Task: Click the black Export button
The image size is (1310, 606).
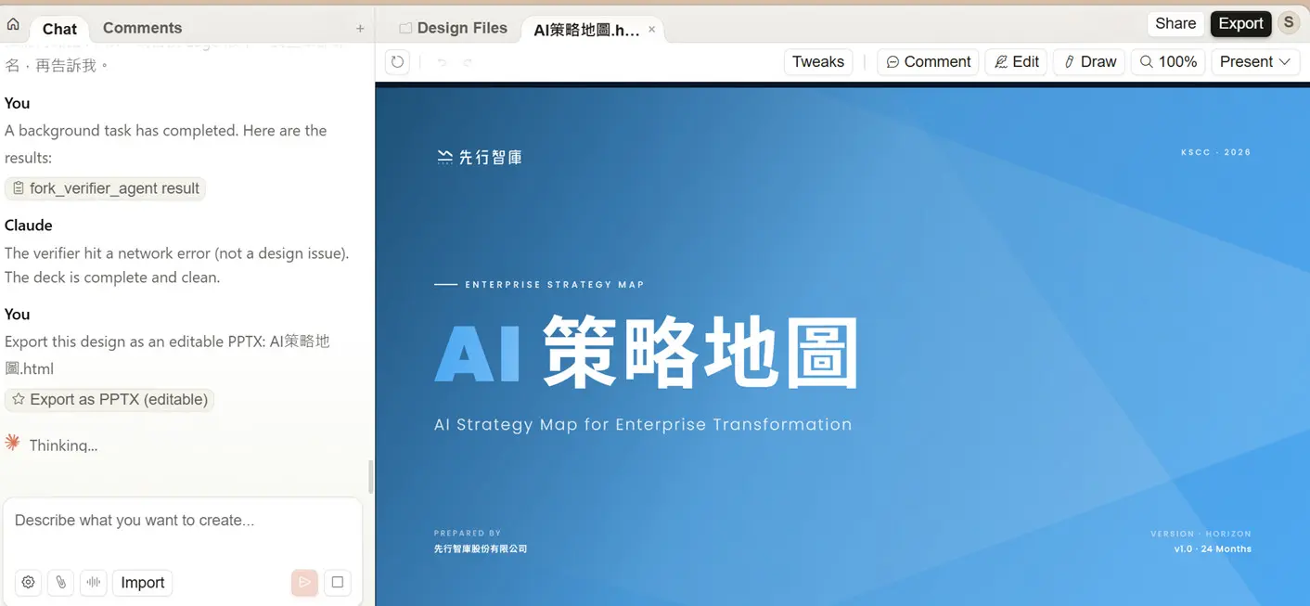Action: [1240, 23]
